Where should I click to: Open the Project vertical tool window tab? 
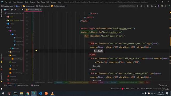point(1,13)
